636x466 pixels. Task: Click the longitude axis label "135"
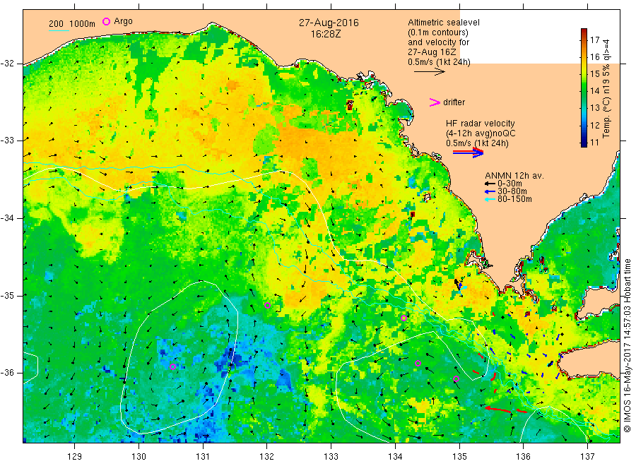tap(459, 457)
